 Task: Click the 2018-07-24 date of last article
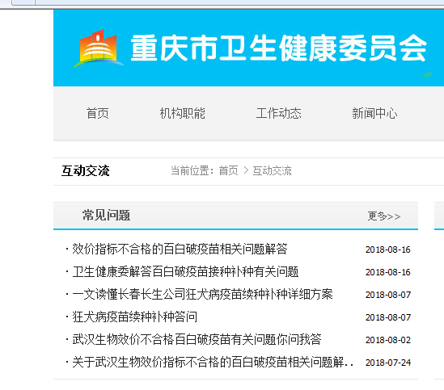tap(388, 363)
